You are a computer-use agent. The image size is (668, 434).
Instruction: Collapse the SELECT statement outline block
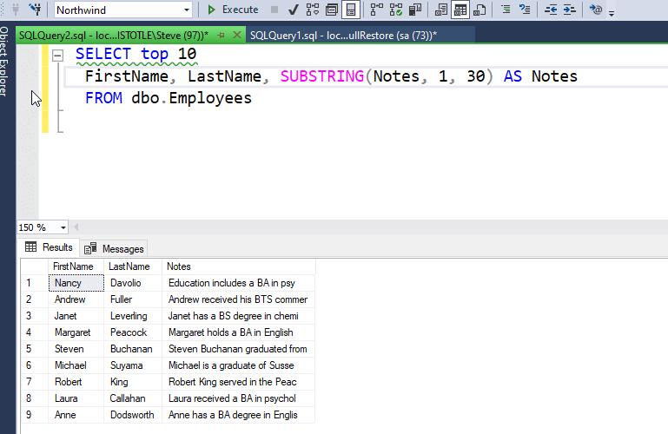[58, 54]
